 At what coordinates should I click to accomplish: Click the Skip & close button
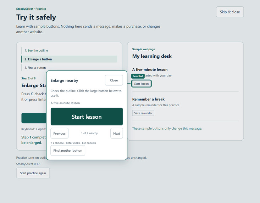click(230, 12)
